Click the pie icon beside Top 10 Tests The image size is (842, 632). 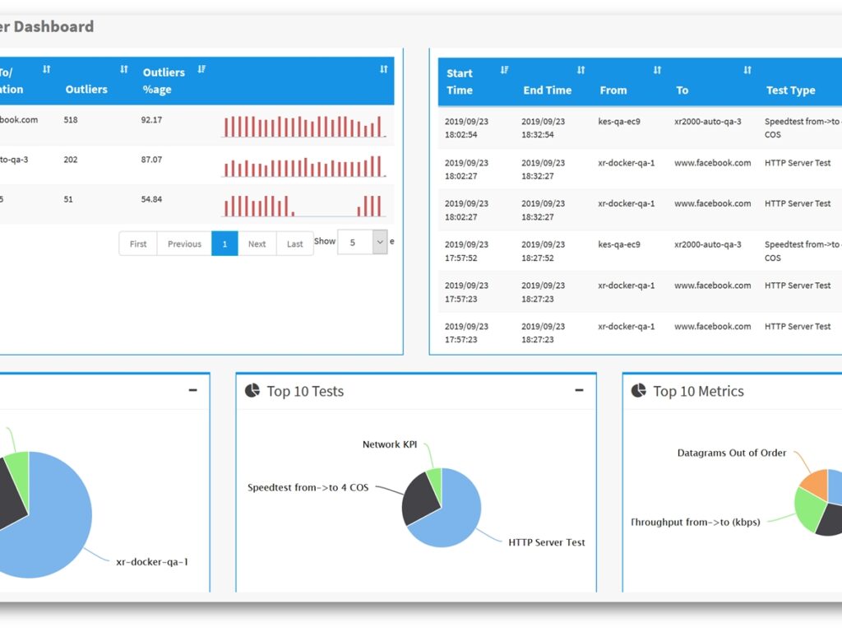point(252,391)
